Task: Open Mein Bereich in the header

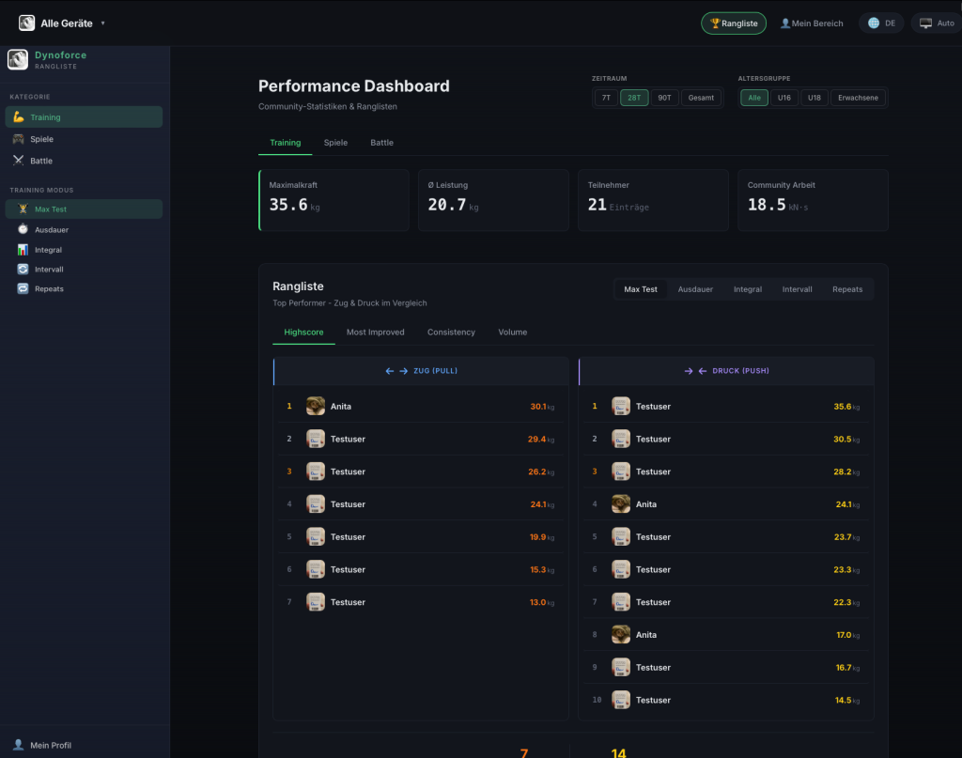Action: 812,23
